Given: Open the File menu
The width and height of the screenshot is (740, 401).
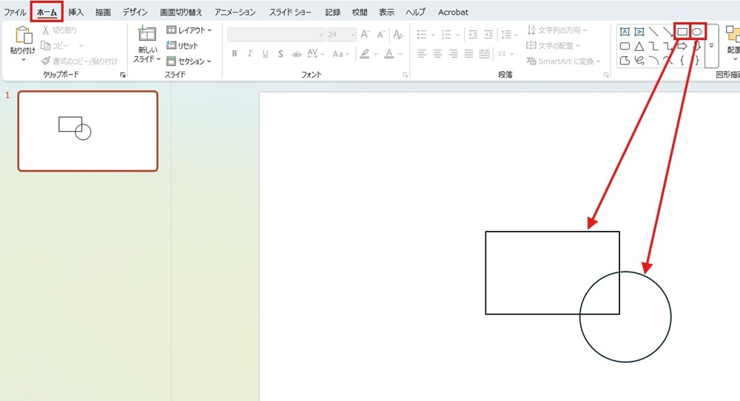Looking at the screenshot, I should [x=16, y=13].
